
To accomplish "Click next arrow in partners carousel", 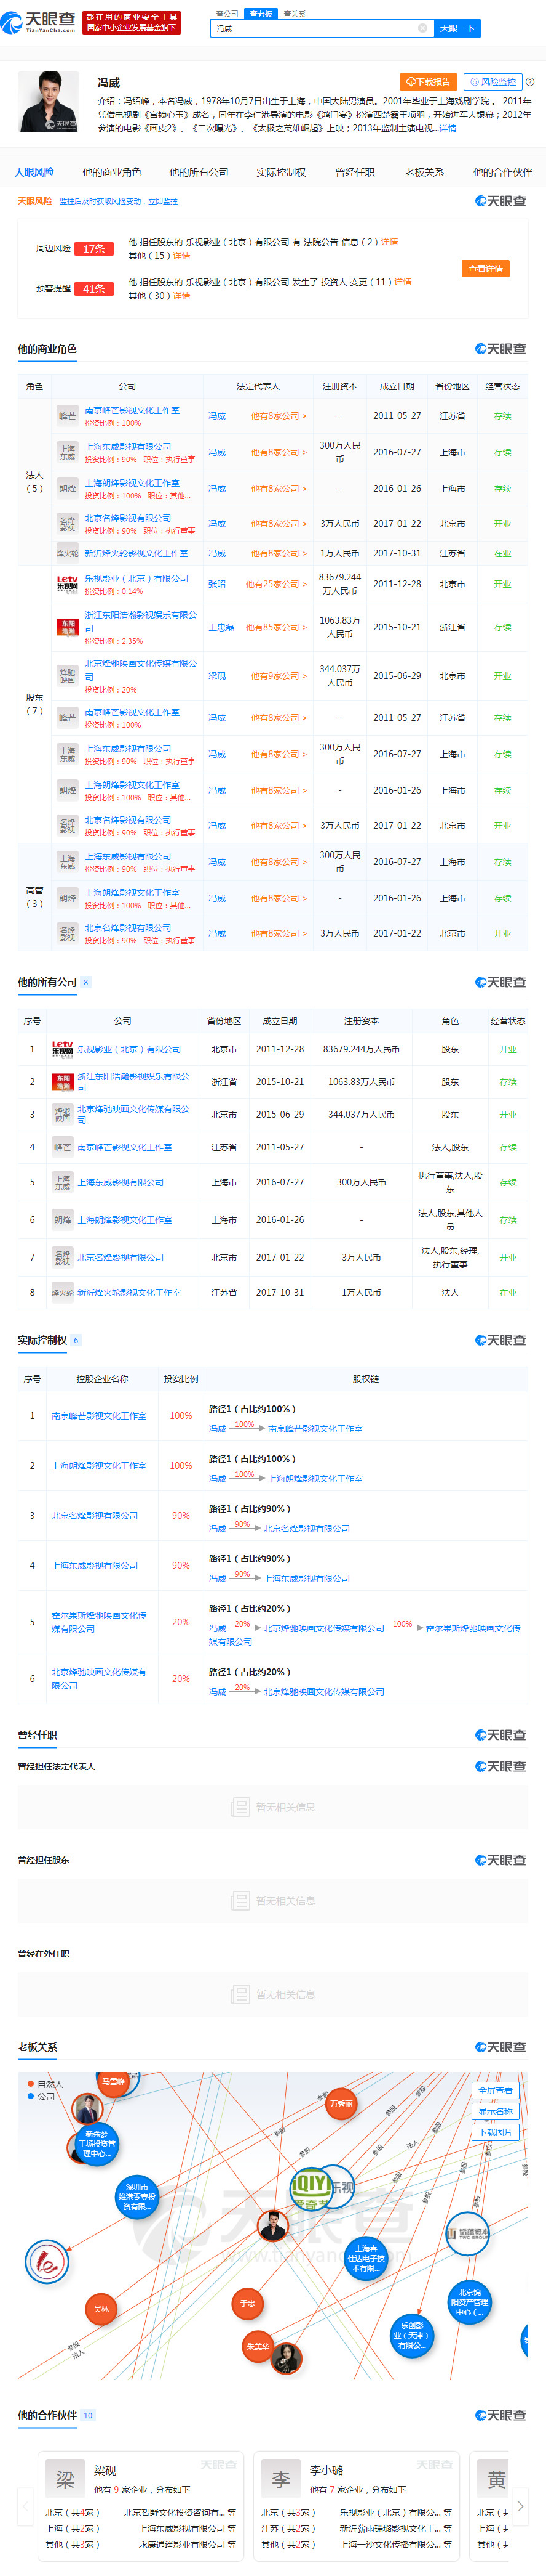I will 520,2505.
